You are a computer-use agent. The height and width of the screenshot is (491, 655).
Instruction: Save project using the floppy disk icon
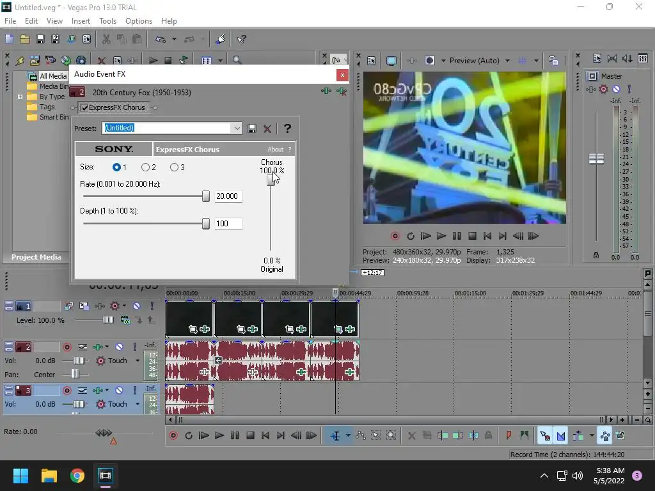tap(40, 39)
